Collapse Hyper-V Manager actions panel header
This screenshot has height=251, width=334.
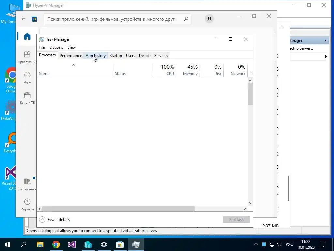point(326,41)
